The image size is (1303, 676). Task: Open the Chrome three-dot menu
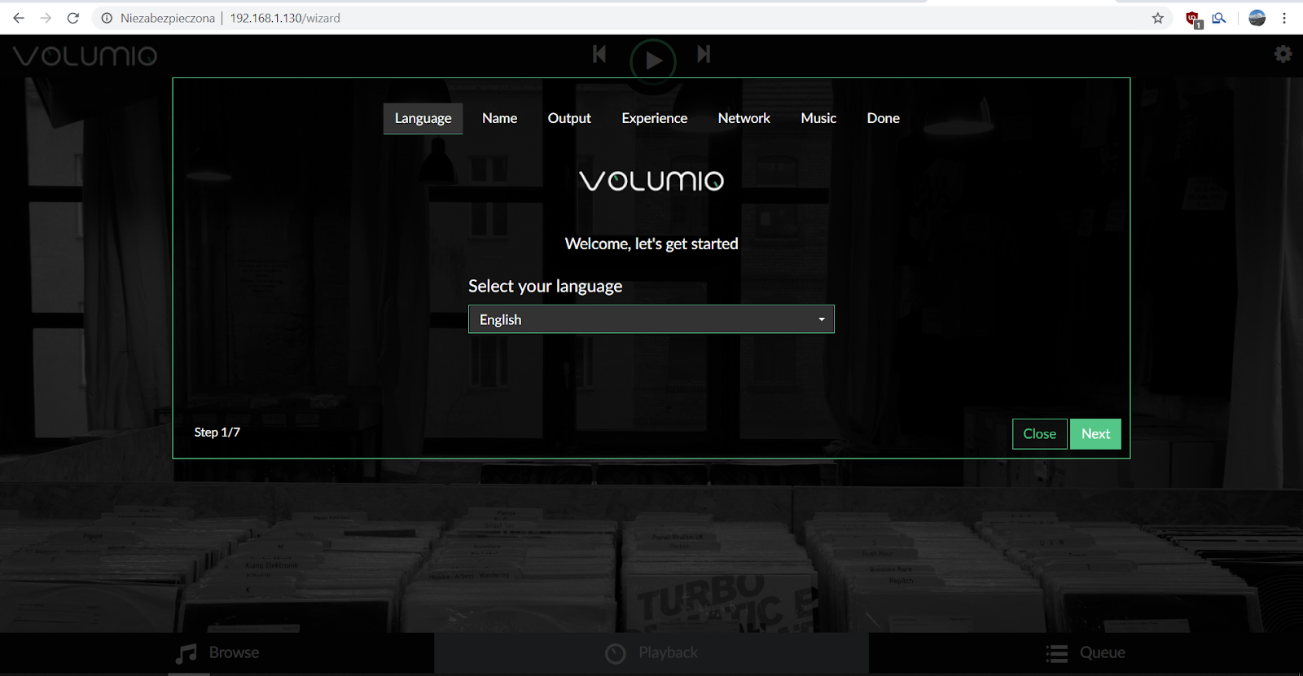(x=1284, y=18)
